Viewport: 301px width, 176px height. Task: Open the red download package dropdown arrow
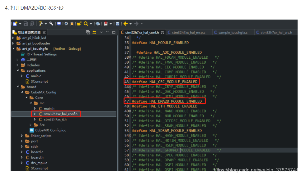coord(111,24)
